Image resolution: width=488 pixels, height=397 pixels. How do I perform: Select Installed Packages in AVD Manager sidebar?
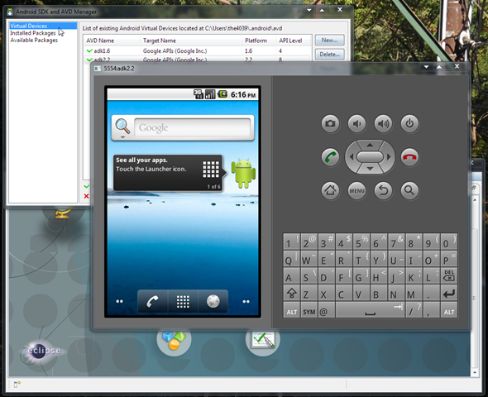(33, 33)
